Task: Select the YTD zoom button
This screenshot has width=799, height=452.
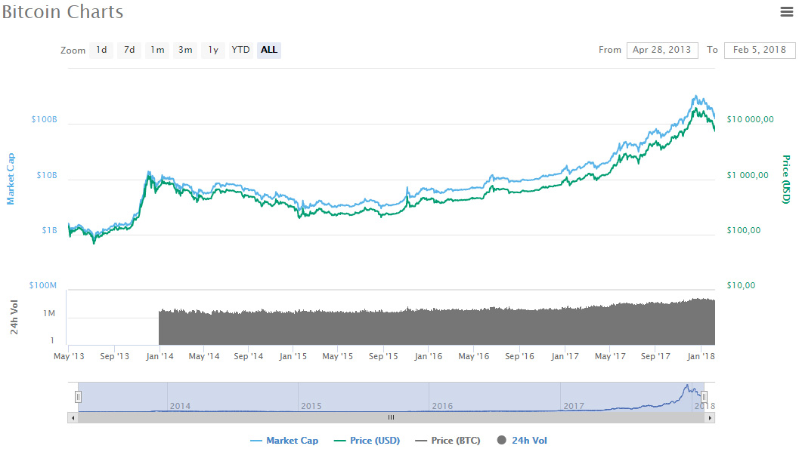Action: coord(240,50)
